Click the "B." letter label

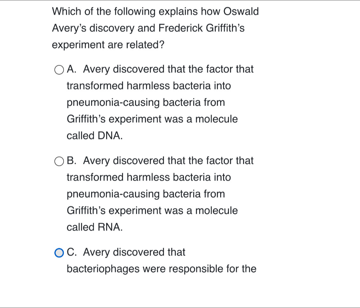(x=72, y=161)
